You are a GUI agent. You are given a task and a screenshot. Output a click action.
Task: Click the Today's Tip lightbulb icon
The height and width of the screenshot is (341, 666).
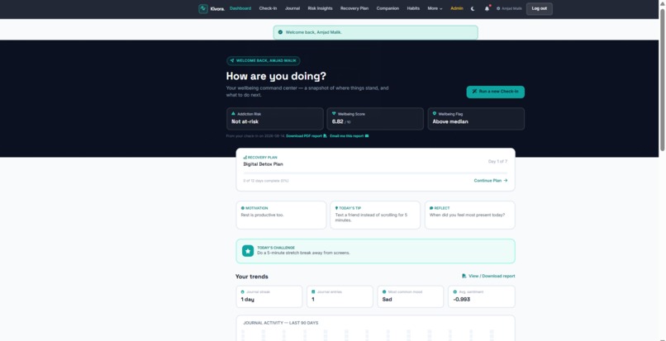(337, 208)
